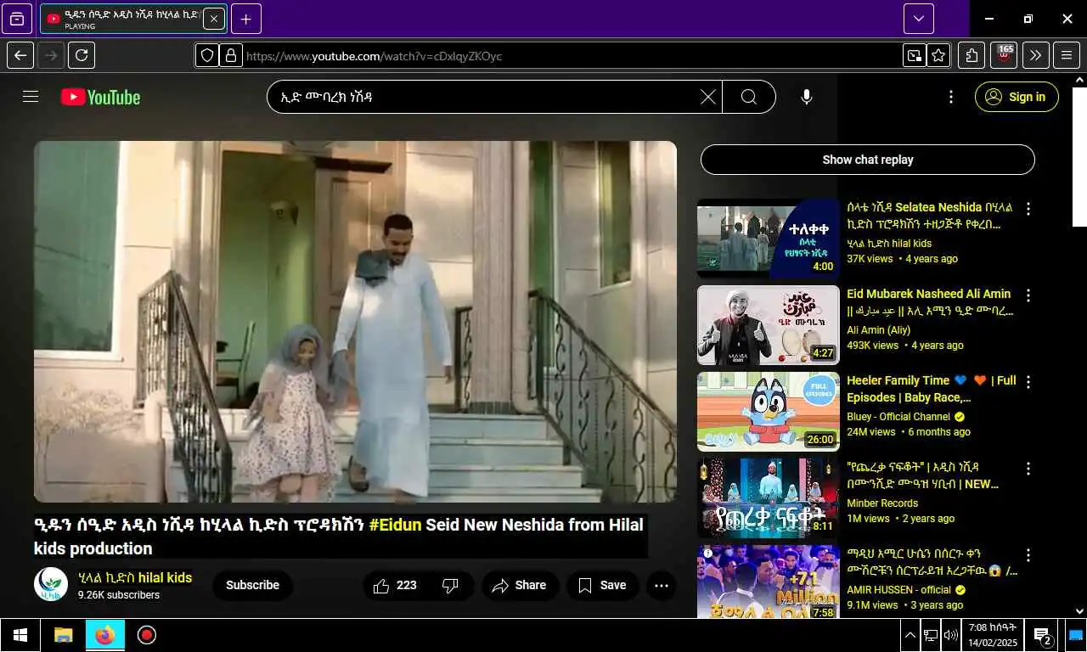Open options for Minber Records video
The width and height of the screenshot is (1087, 652).
[x=1028, y=469]
